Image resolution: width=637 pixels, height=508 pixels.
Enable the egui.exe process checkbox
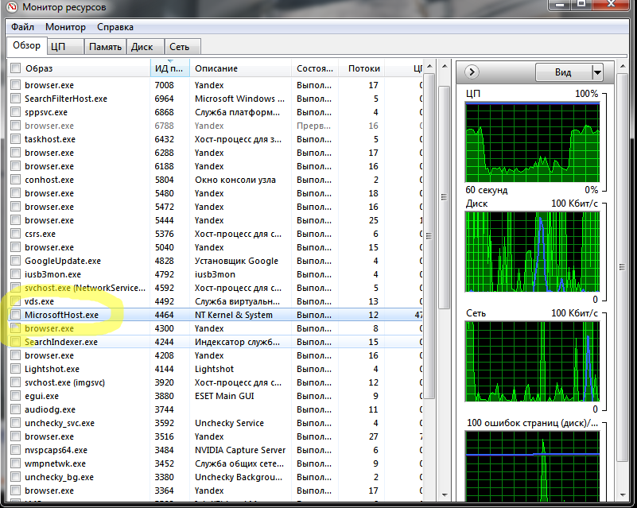[x=15, y=396]
